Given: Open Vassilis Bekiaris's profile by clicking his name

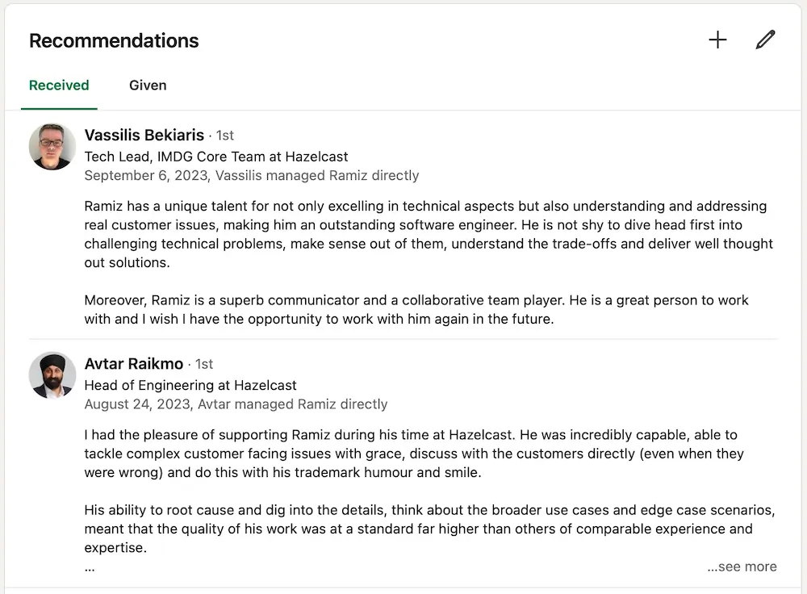Looking at the screenshot, I should (144, 135).
